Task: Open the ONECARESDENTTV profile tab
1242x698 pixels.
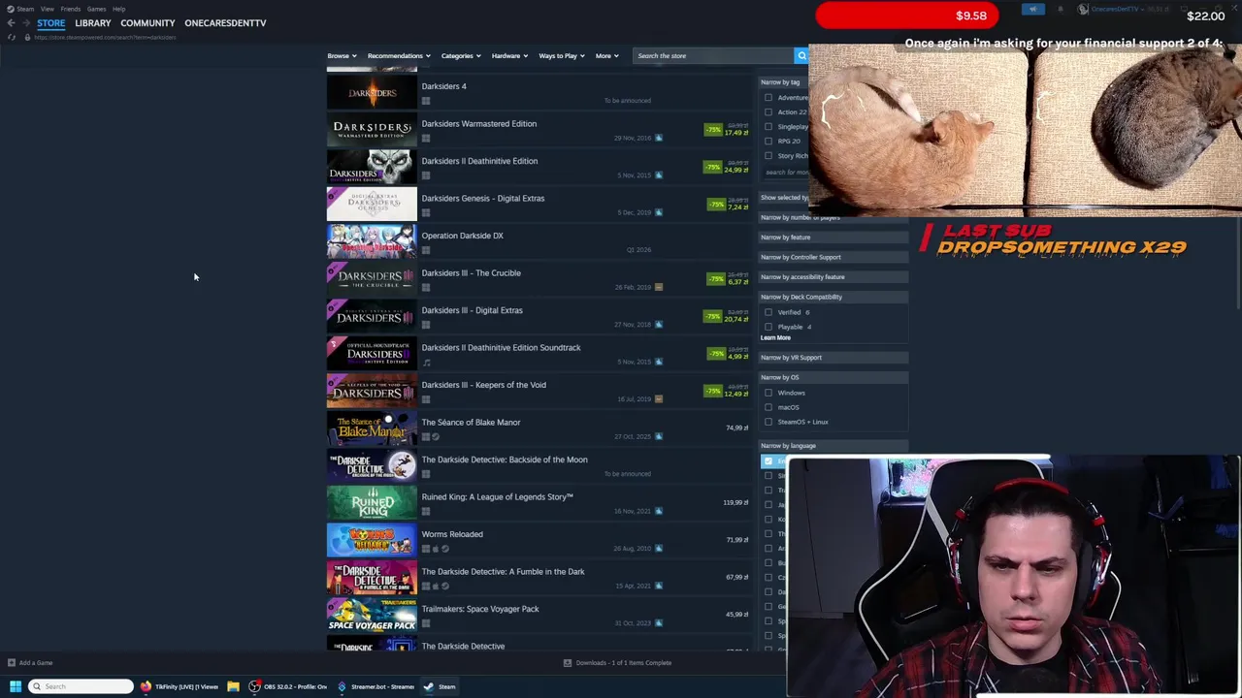Action: tap(225, 22)
